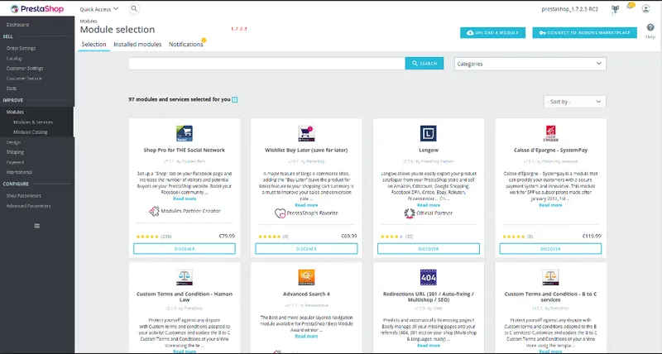Open the search magnifier icon in header
This screenshot has height=354, width=662.
(134, 8)
